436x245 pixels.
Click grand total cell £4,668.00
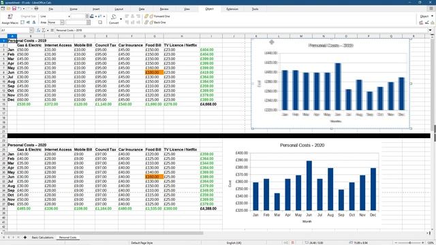tap(208, 104)
